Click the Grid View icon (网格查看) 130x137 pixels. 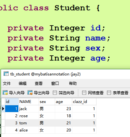(84, 93)
